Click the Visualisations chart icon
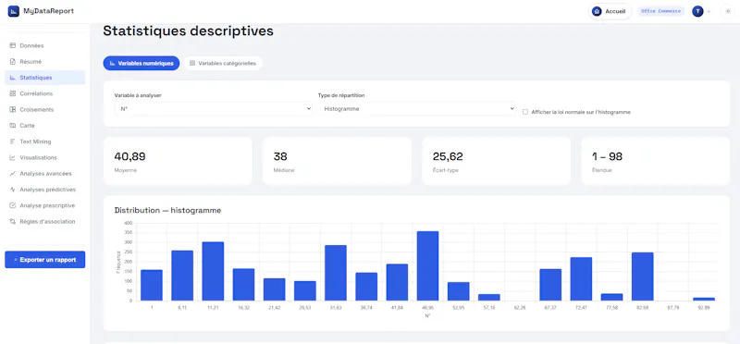Screen dimensions: 740x344 [x=13, y=157]
